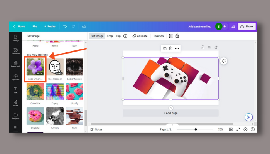Click the comment bubble icon beside canvas
Viewport: 270px width, 154px height.
coord(224,61)
